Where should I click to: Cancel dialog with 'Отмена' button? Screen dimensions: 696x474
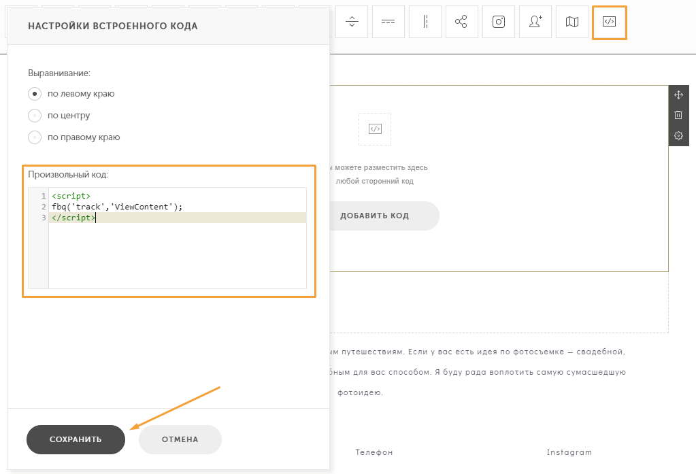tap(180, 439)
